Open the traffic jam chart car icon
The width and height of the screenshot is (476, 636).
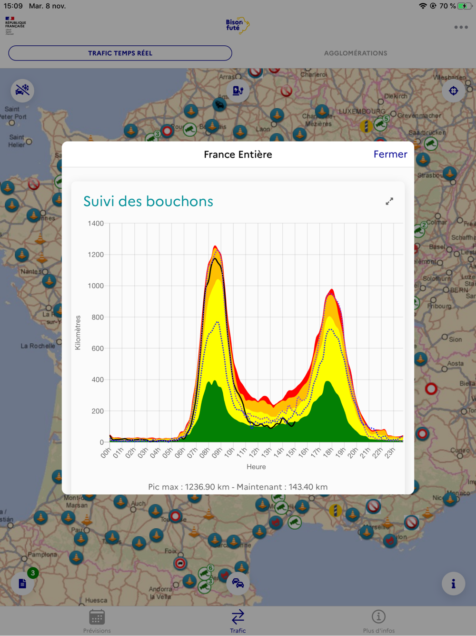point(238,583)
